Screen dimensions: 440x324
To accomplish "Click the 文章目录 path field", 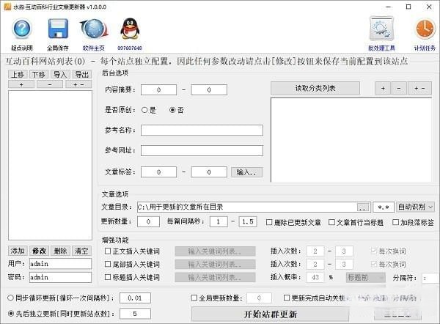I will (247, 207).
